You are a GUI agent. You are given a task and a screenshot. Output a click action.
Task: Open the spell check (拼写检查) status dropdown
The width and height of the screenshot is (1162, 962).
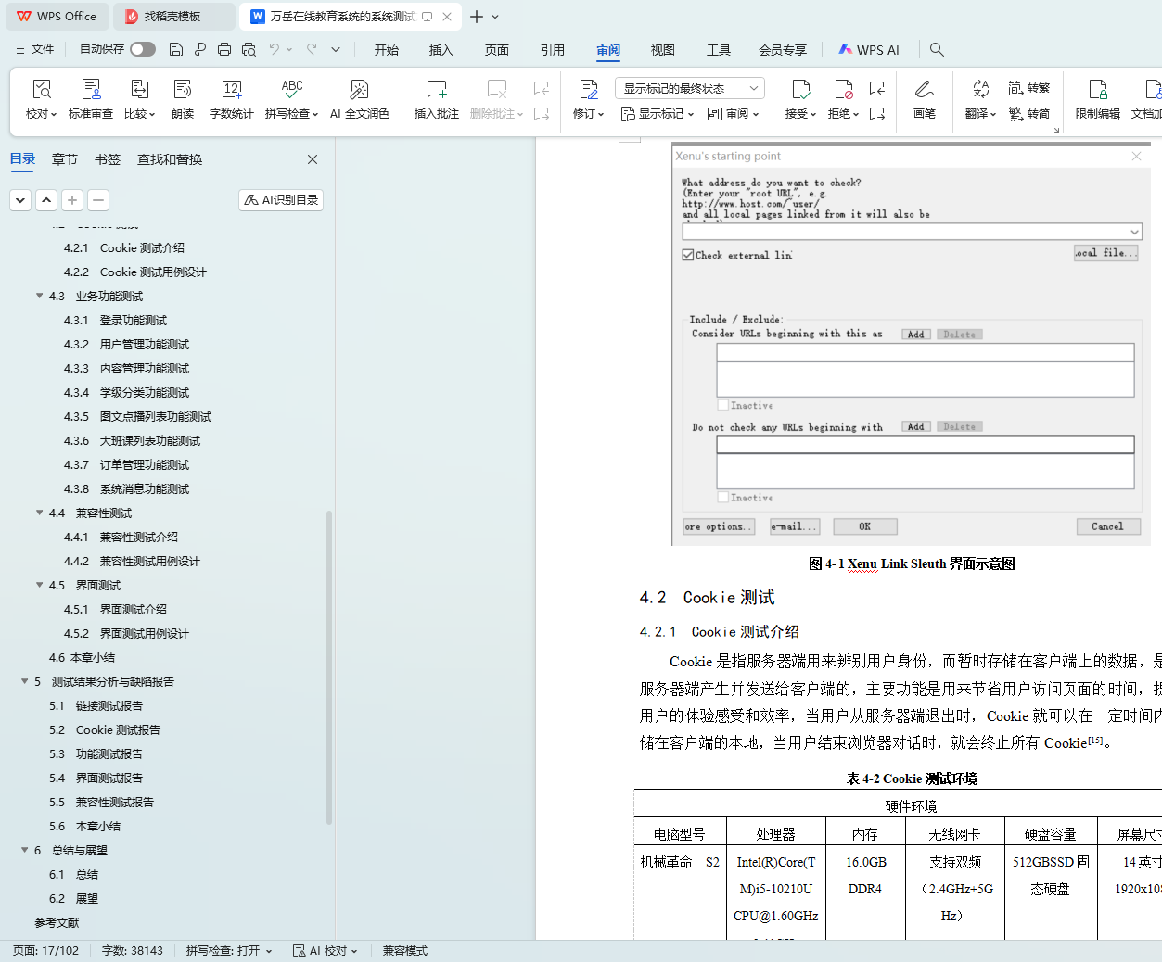(229, 951)
